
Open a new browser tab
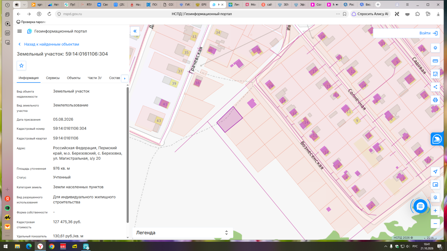point(378,5)
